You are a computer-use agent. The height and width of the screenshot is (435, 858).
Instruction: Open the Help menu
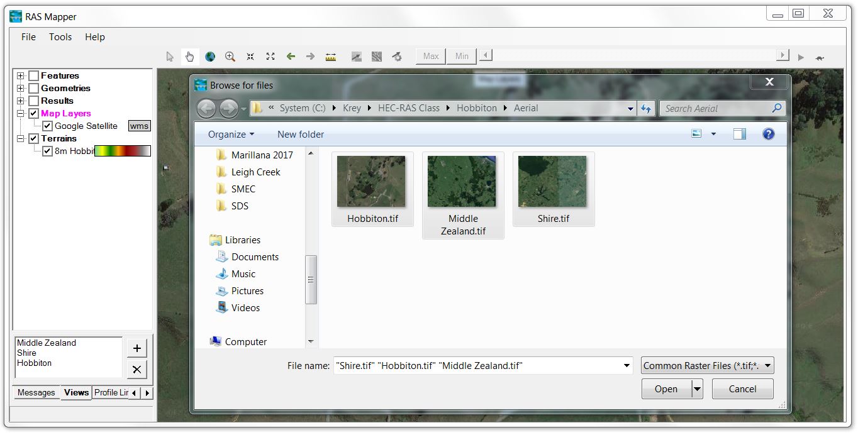click(x=95, y=37)
